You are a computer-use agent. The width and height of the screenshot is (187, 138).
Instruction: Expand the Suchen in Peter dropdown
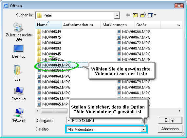[x=117, y=15]
